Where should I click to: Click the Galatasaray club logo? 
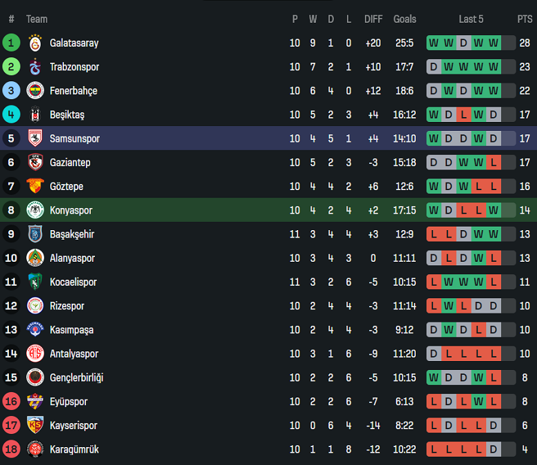pyautogui.click(x=35, y=43)
